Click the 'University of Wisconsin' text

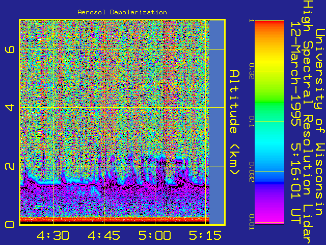(320, 122)
